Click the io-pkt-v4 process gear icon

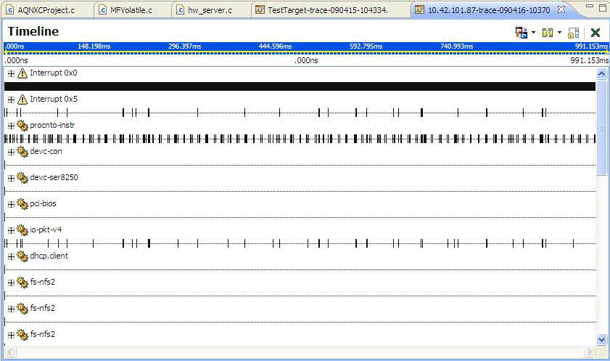click(x=22, y=230)
